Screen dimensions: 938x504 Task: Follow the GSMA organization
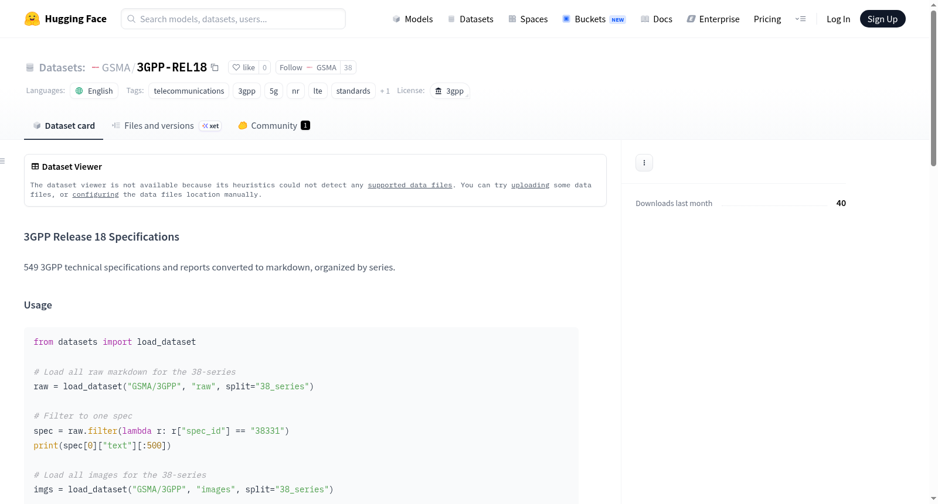point(308,67)
